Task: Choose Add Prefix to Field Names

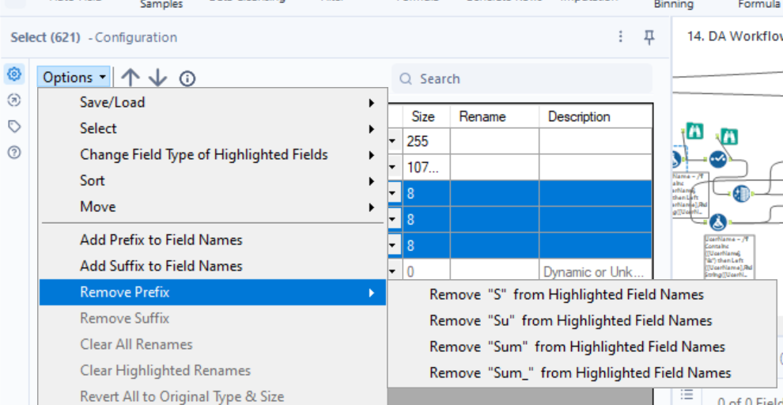Action: [213, 240]
